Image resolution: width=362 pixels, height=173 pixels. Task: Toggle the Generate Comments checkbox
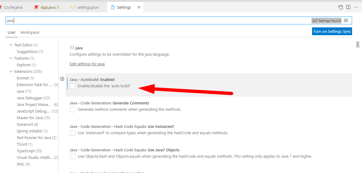tap(73, 110)
